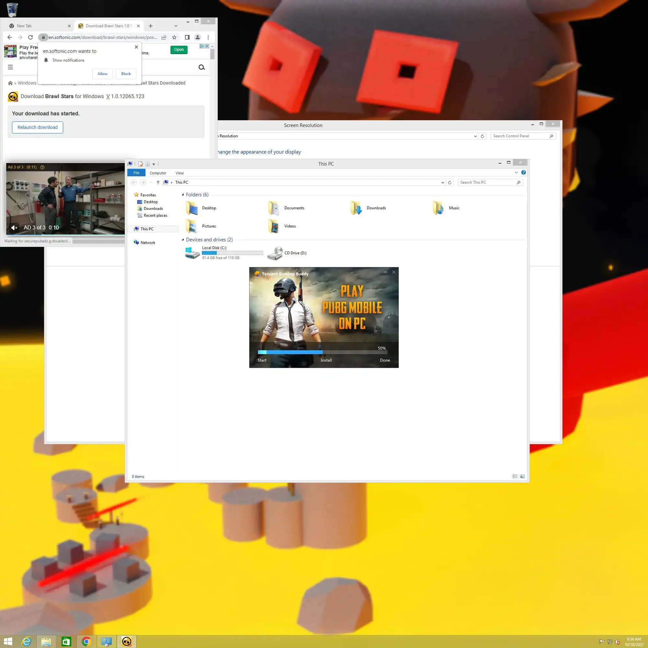Unmute the video ad
This screenshot has height=648, width=648.
coord(14,228)
